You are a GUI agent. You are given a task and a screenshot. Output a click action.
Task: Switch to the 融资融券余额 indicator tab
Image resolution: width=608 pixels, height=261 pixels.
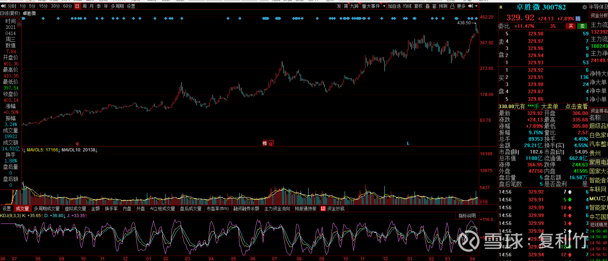(246, 209)
